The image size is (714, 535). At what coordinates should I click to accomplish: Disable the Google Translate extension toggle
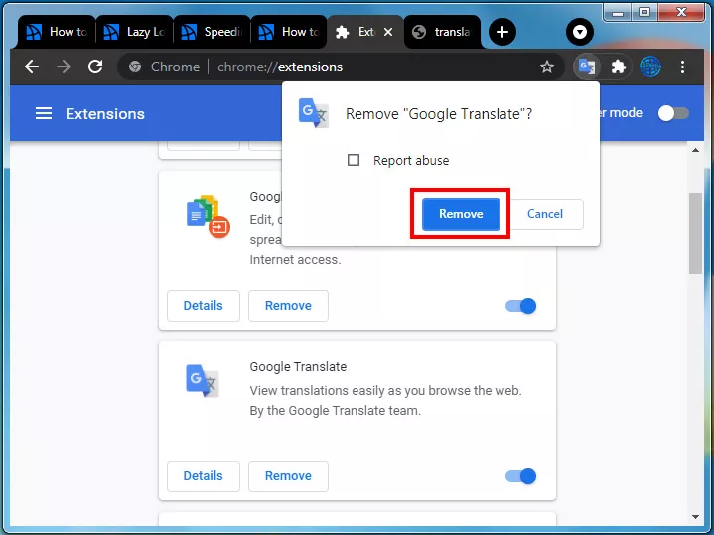521,476
